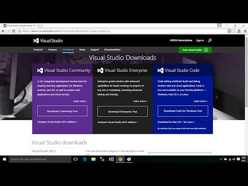Open the Chrome hamburger menu

click(x=245, y=31)
